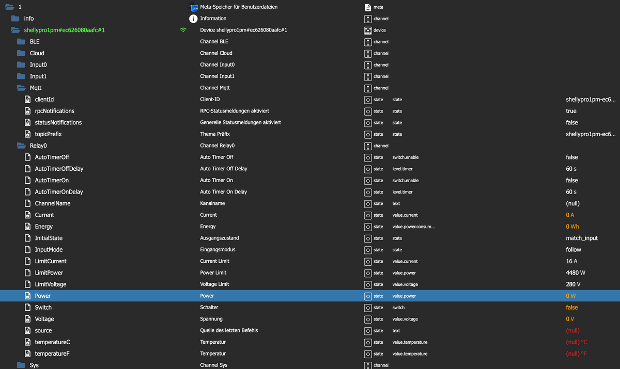Click the InitialState value match_input

[582, 238]
